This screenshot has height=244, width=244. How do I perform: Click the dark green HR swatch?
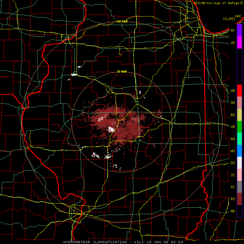tap(239, 127)
